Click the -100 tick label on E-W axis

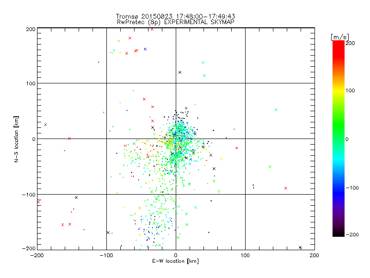point(106,255)
